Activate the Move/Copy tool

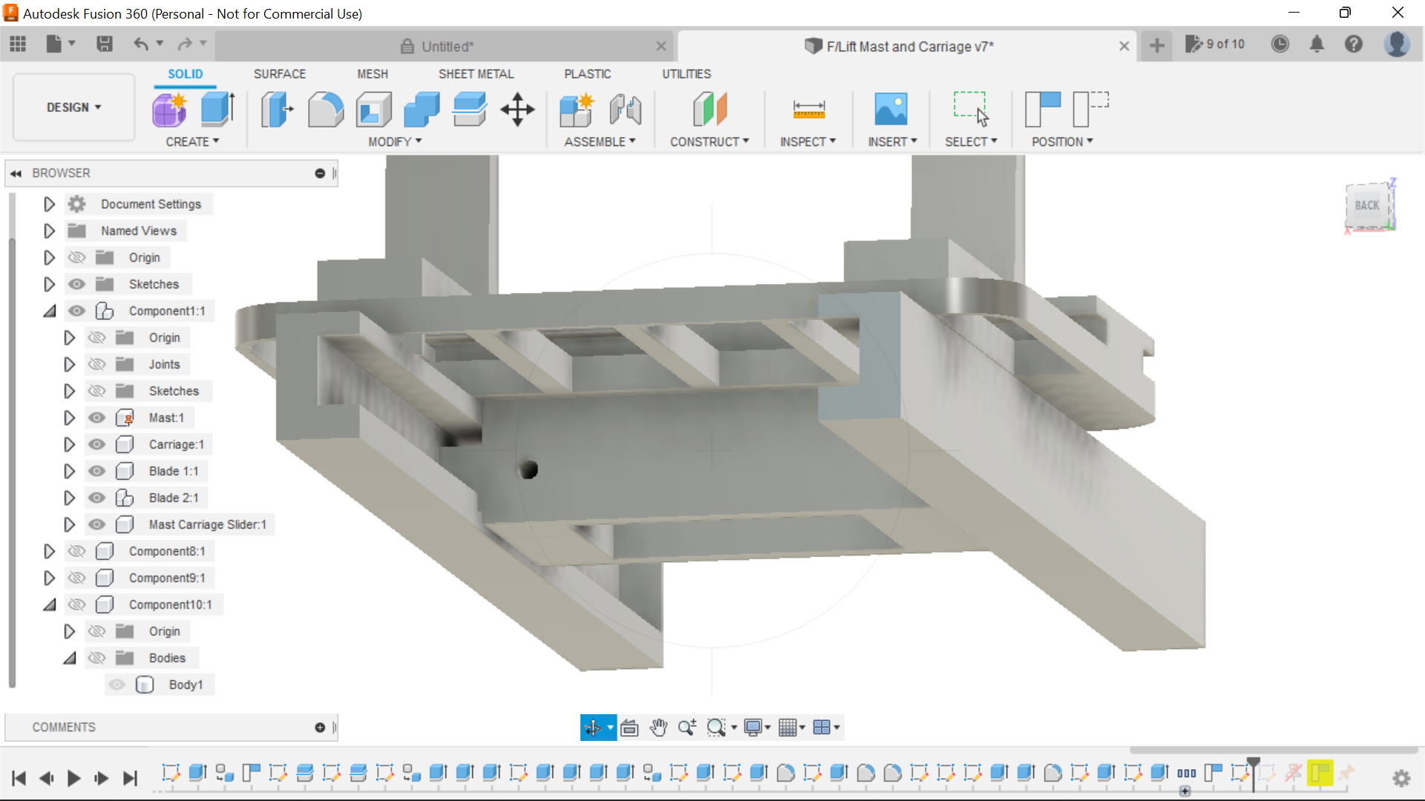pyautogui.click(x=517, y=109)
